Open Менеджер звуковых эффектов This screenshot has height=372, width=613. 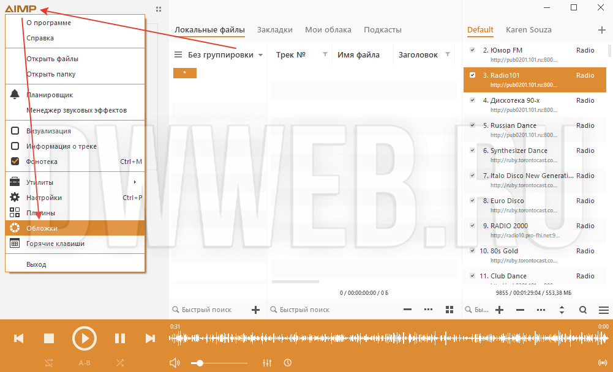75,110
